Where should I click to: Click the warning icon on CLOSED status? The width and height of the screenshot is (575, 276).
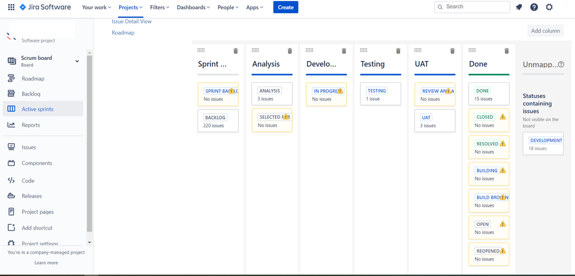pos(502,117)
